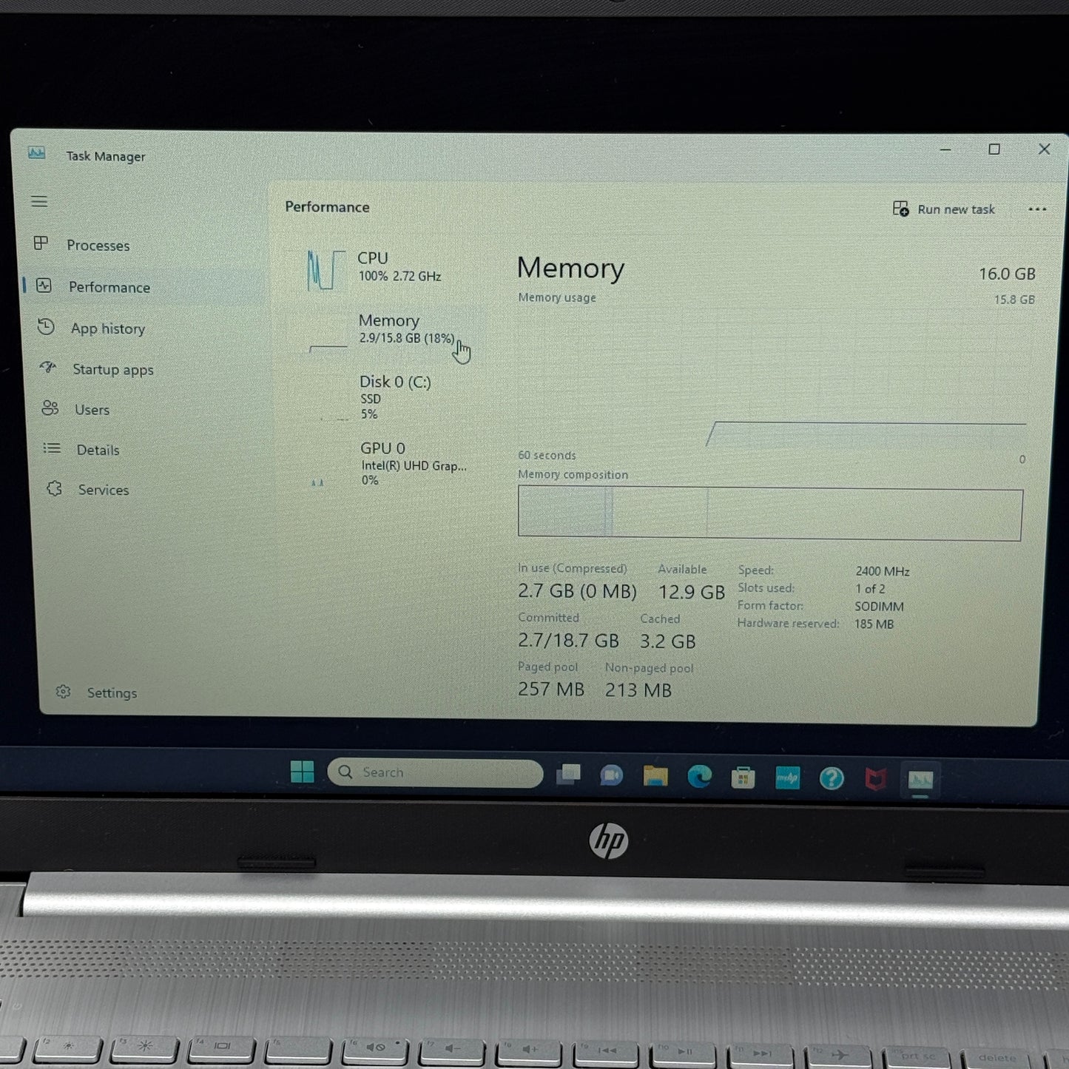Image resolution: width=1069 pixels, height=1069 pixels.
Task: Open Get Help from the taskbar
Action: coord(832,778)
